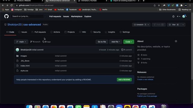The image size is (193, 108).
Task: Star the css-advanced repository
Action: pyautogui.click(x=174, y=25)
